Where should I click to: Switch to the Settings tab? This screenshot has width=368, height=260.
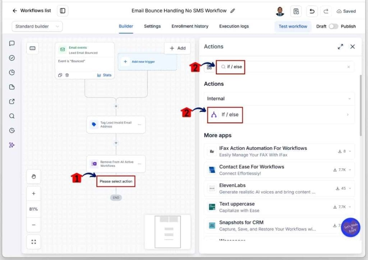coord(152,26)
